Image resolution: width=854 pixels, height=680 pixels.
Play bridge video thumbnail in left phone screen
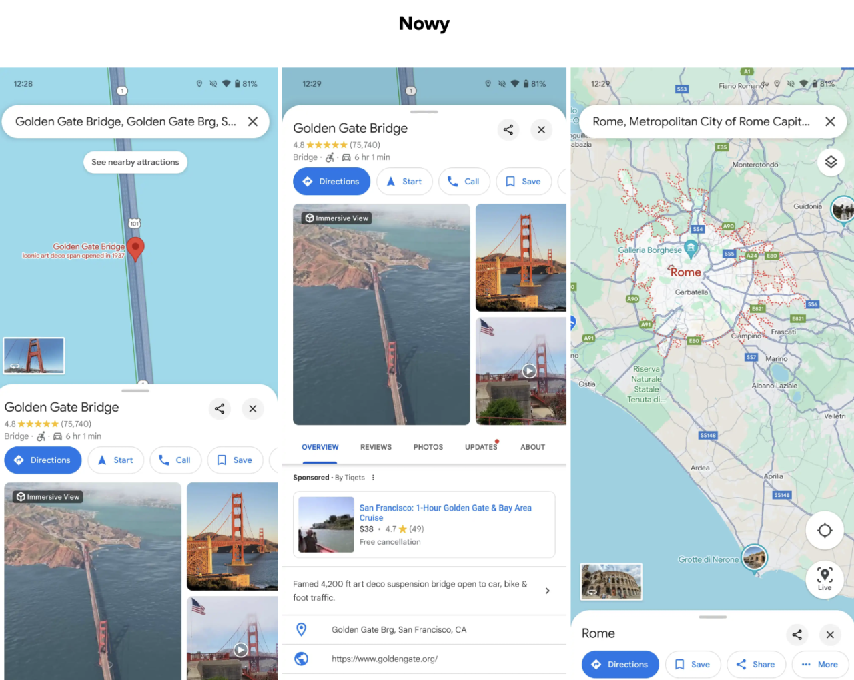[241, 649]
